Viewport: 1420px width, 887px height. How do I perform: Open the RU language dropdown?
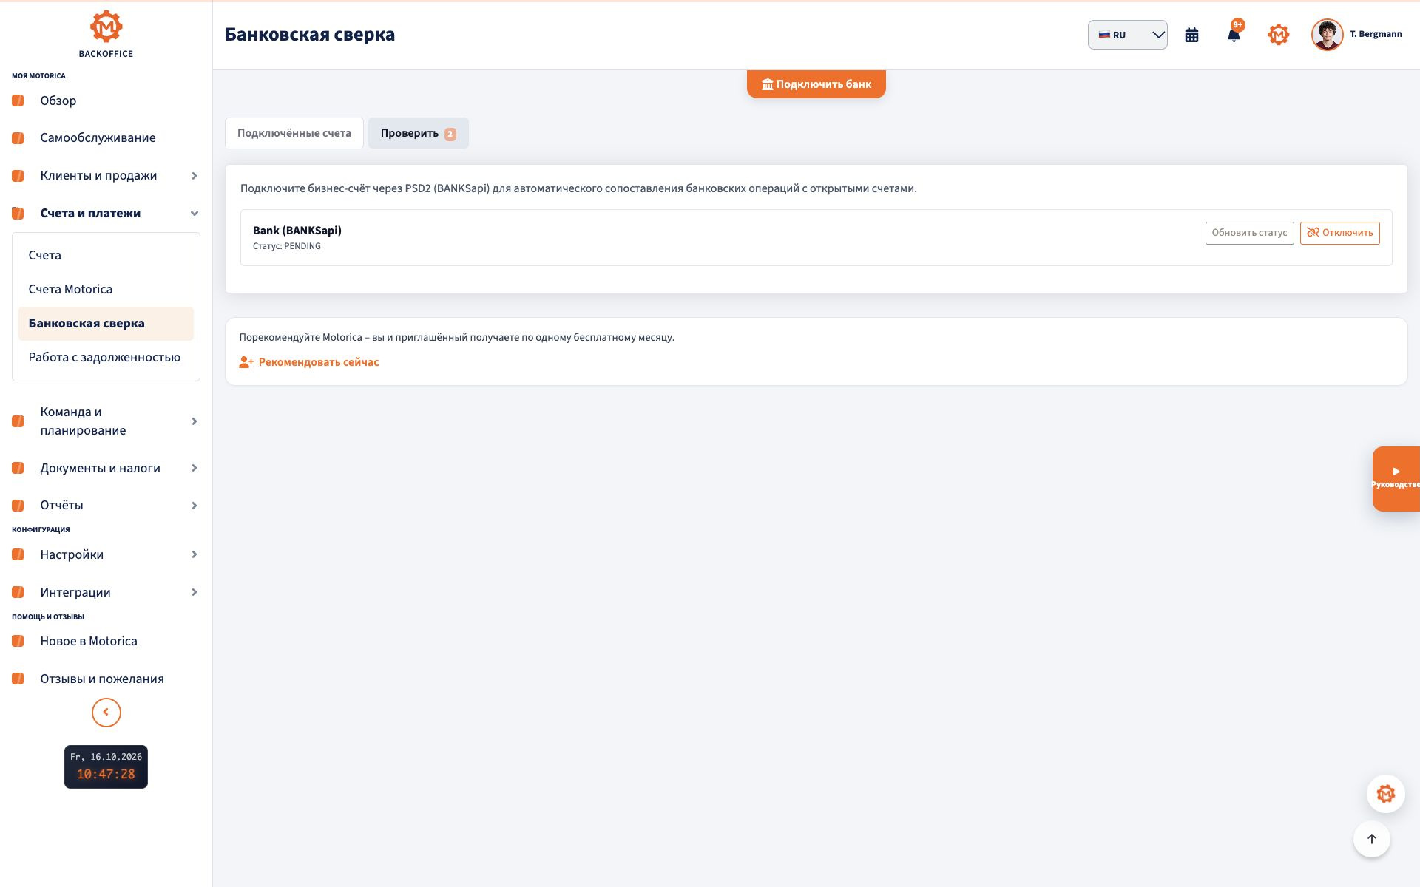[1127, 35]
